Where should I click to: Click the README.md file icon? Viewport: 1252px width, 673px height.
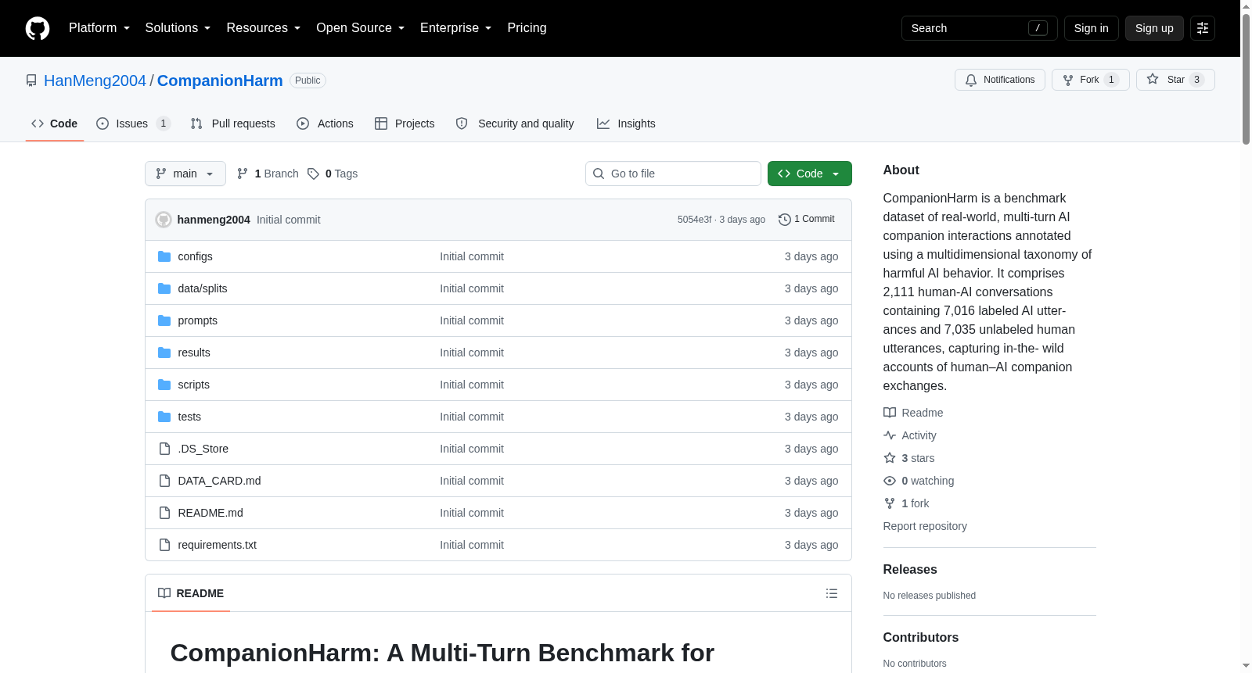coord(164,513)
